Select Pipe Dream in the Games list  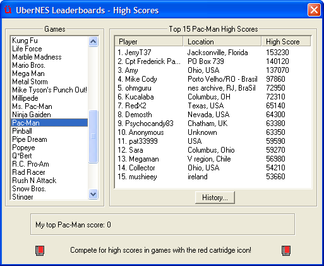click(49, 139)
